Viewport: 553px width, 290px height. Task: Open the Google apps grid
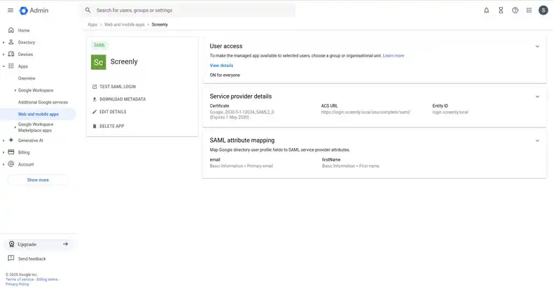529,10
